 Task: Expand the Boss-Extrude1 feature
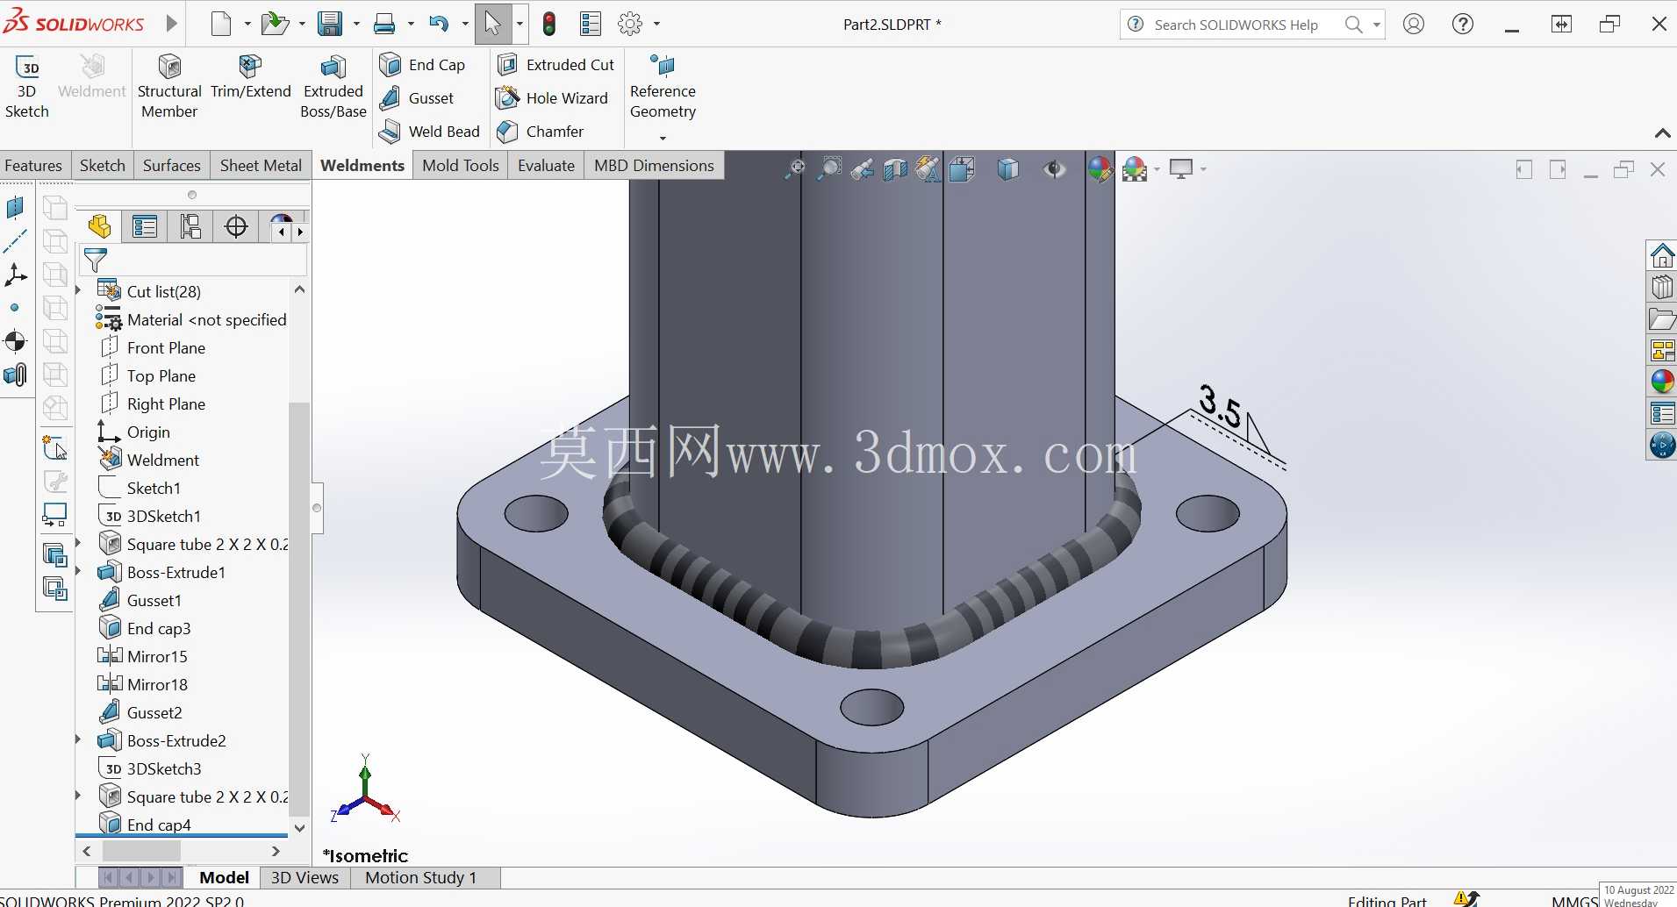point(78,571)
